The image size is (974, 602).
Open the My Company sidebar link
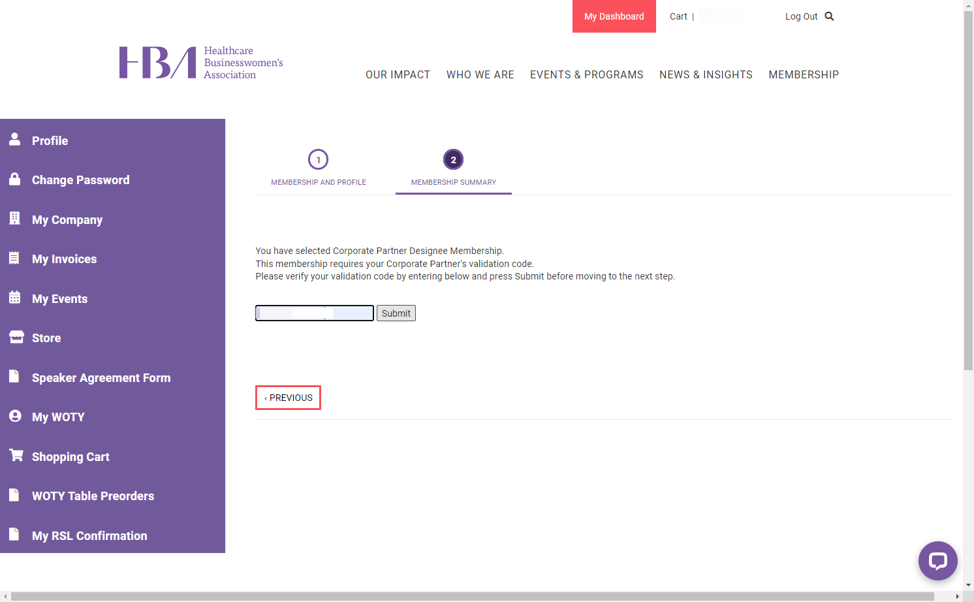[x=67, y=220]
